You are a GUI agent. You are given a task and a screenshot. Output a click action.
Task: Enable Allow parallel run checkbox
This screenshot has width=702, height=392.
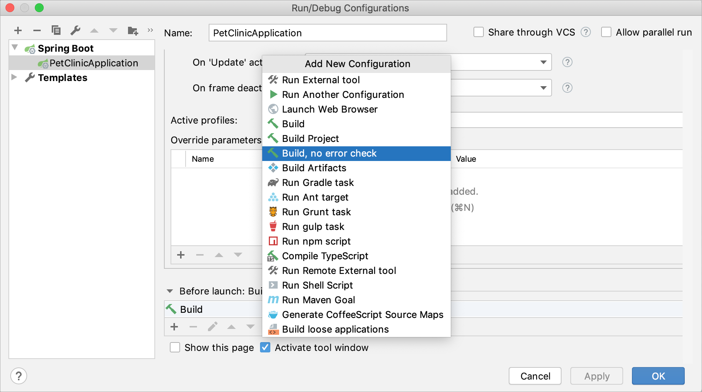[606, 32]
